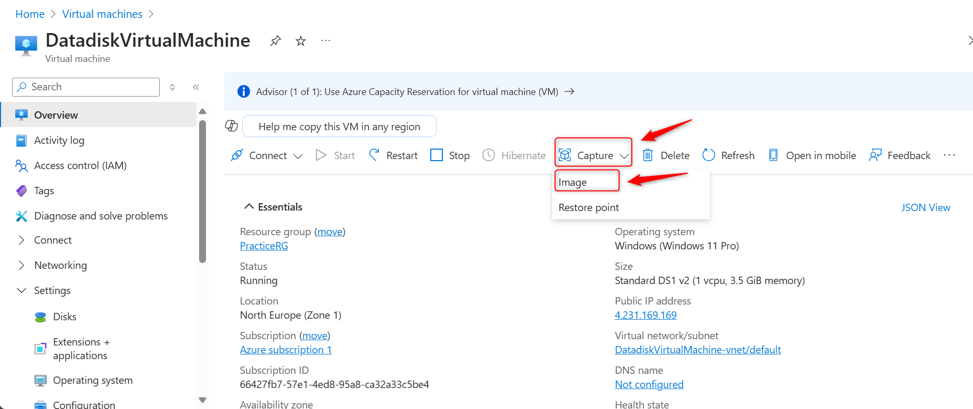Select Image from the Capture menu

pyautogui.click(x=573, y=182)
